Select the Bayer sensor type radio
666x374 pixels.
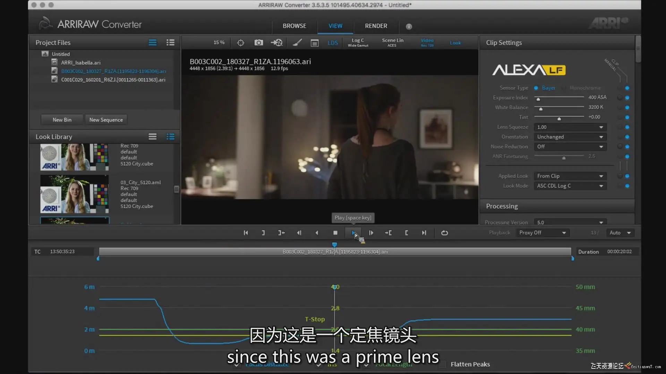tap(536, 88)
